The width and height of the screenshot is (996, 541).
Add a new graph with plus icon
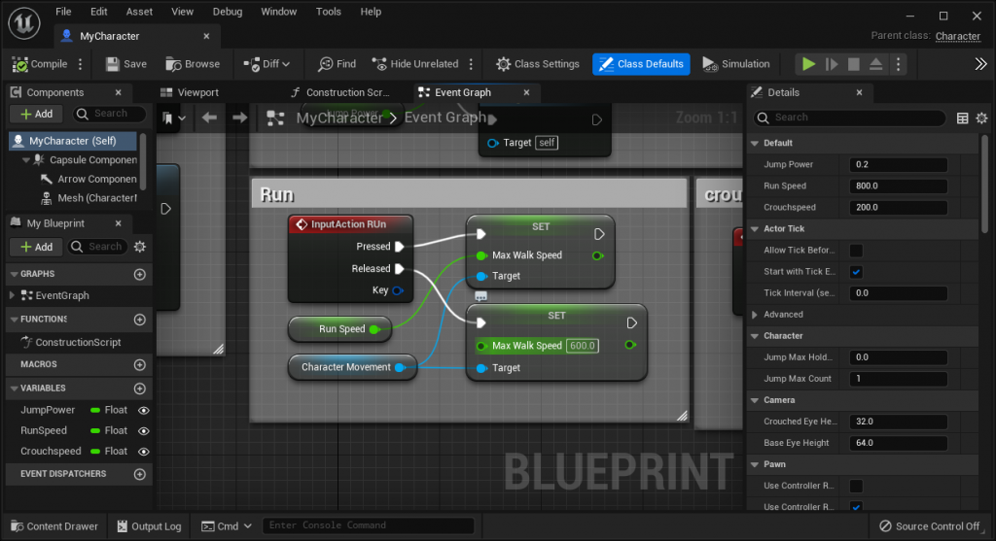[140, 275]
